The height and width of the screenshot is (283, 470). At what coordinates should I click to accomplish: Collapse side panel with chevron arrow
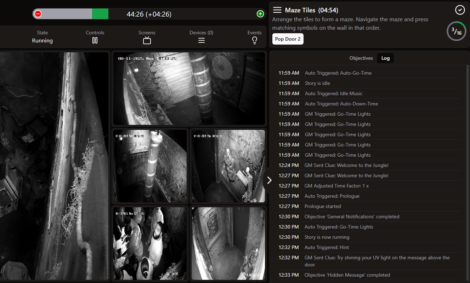(269, 180)
